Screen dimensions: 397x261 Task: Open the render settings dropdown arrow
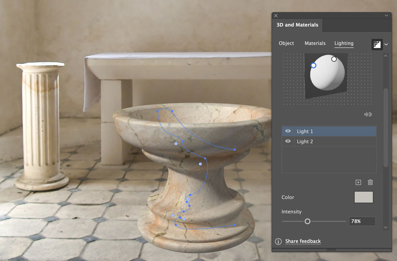point(386,44)
